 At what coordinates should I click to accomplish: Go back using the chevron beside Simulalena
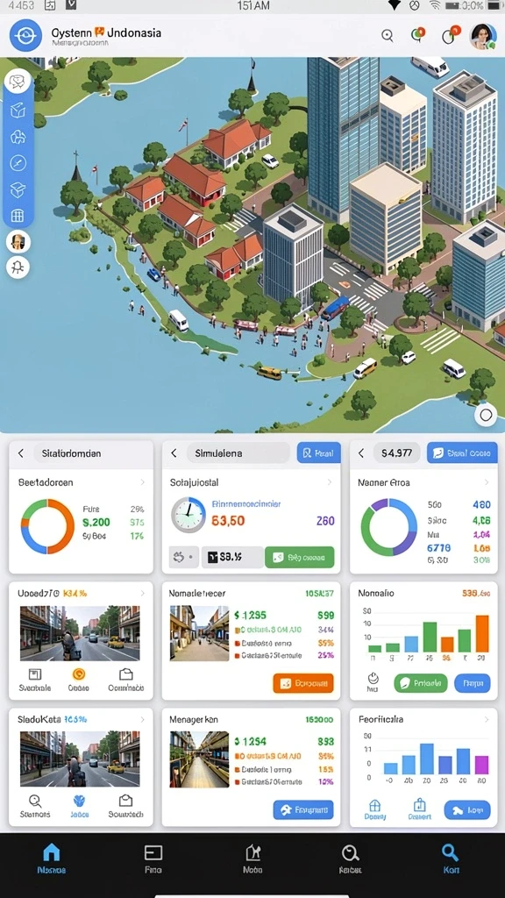(x=174, y=453)
